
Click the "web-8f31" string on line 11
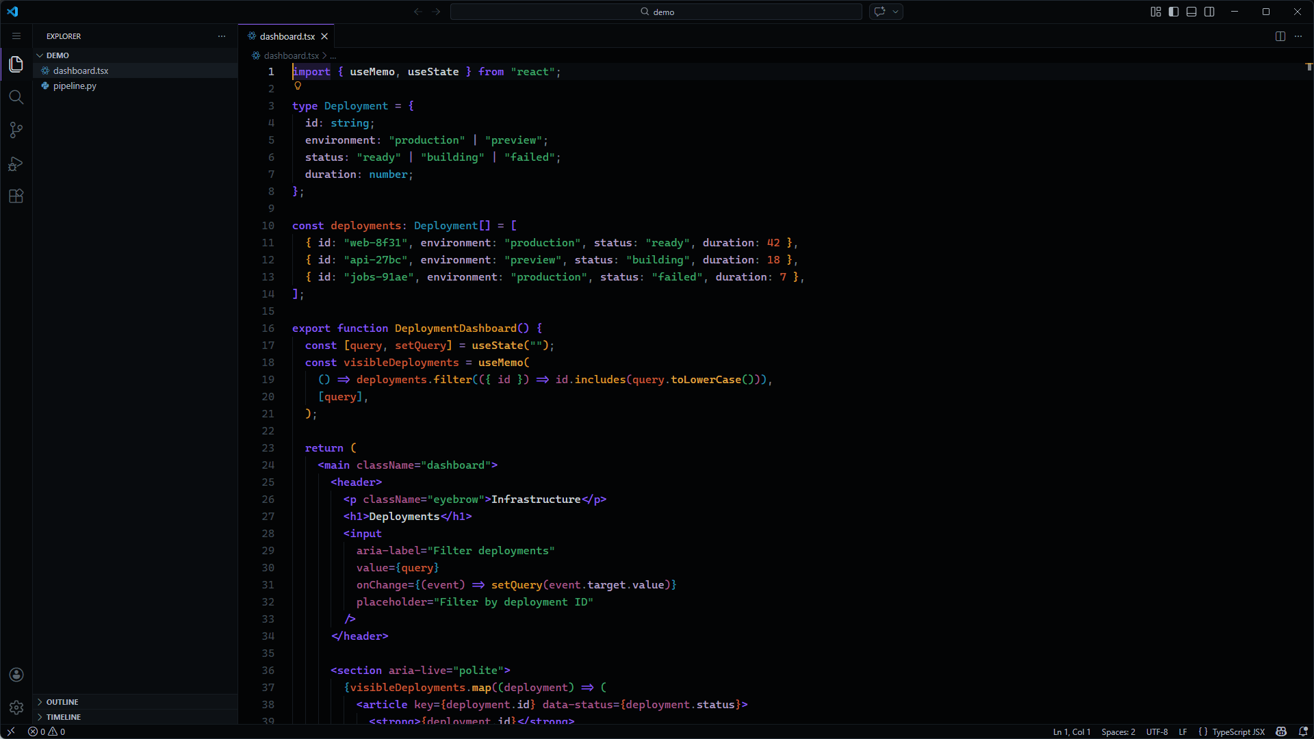376,243
